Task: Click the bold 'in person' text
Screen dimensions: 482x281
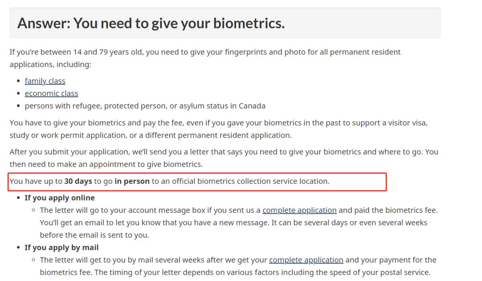Action: [x=132, y=181]
